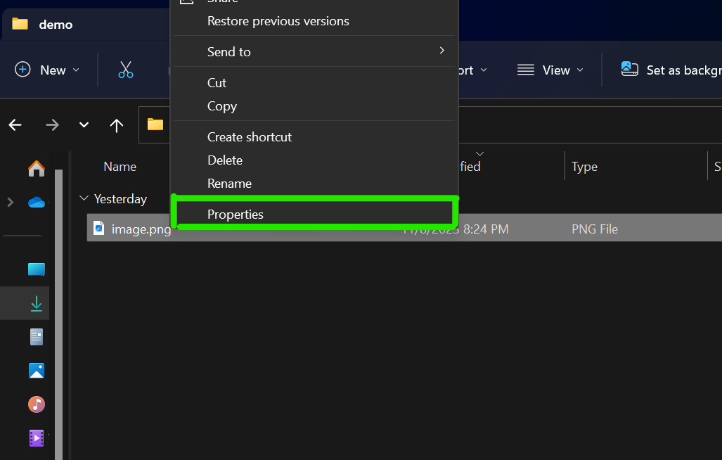Open the Send to submenu

coord(229,51)
